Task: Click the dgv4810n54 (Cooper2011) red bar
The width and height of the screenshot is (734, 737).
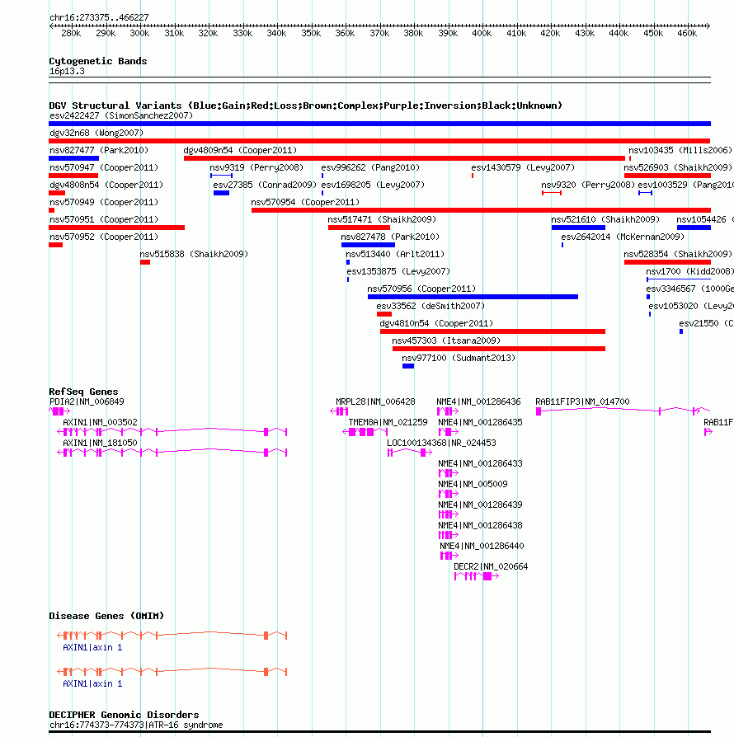Action: tap(492, 331)
